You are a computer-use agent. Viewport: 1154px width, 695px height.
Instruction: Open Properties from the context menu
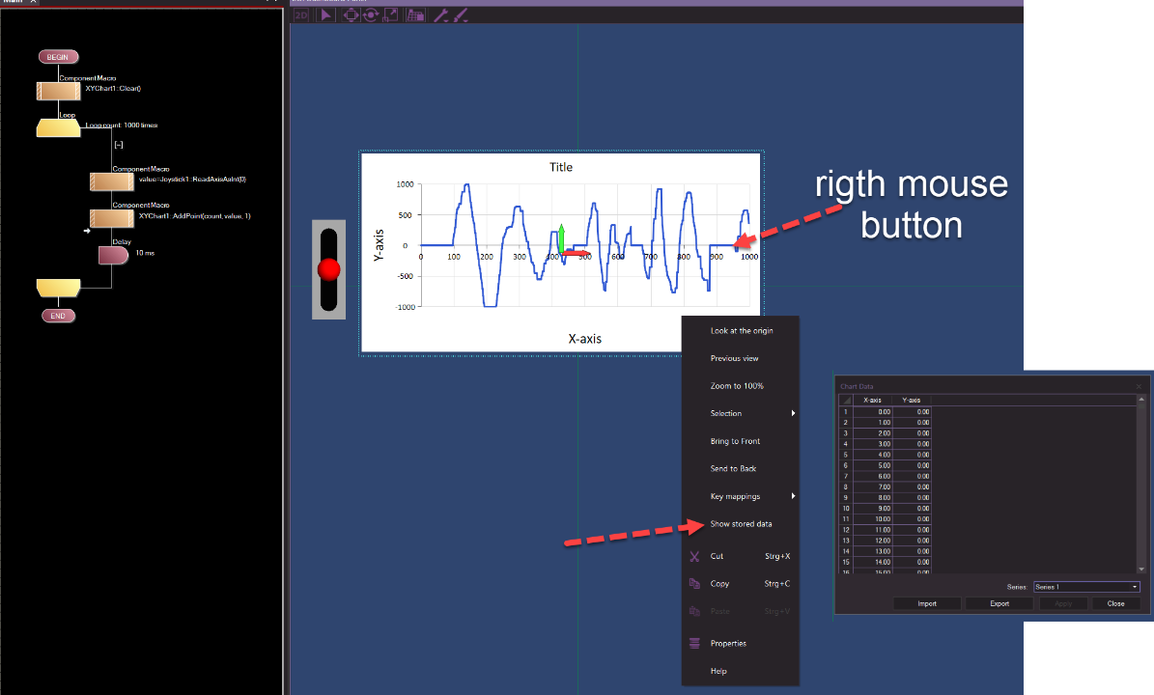click(728, 644)
